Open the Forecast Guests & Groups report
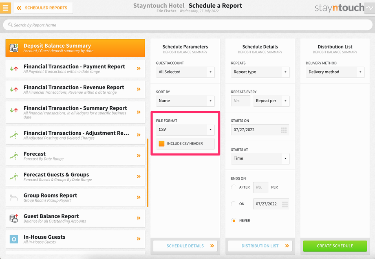The width and height of the screenshot is (375, 259). (x=75, y=177)
